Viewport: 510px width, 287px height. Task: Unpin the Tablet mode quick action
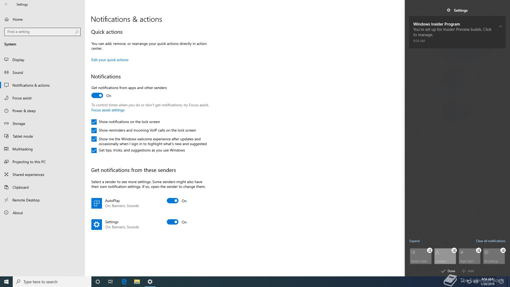point(430,250)
